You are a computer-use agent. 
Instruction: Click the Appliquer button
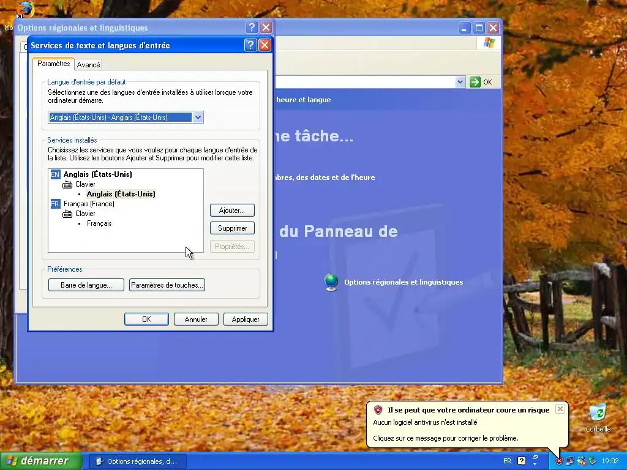[x=246, y=319]
